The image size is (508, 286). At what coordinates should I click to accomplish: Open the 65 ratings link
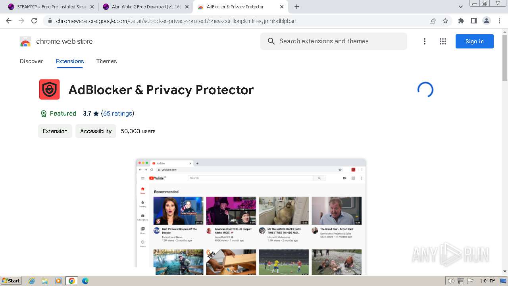pyautogui.click(x=117, y=114)
